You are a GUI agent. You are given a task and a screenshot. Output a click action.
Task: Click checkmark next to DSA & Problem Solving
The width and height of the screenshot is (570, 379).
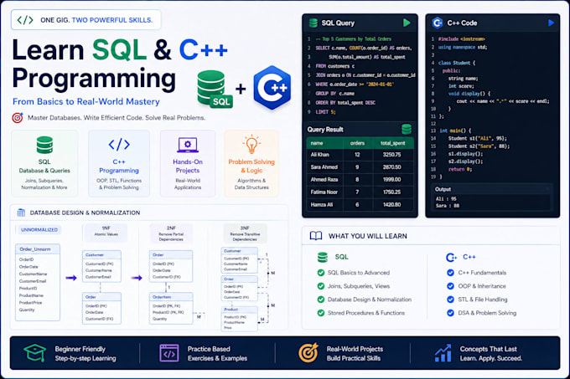click(450, 313)
